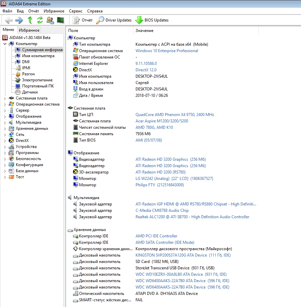The image size is (301, 307).
Task: Open Windows 10 Enterprise Professional link
Action: [167, 51]
